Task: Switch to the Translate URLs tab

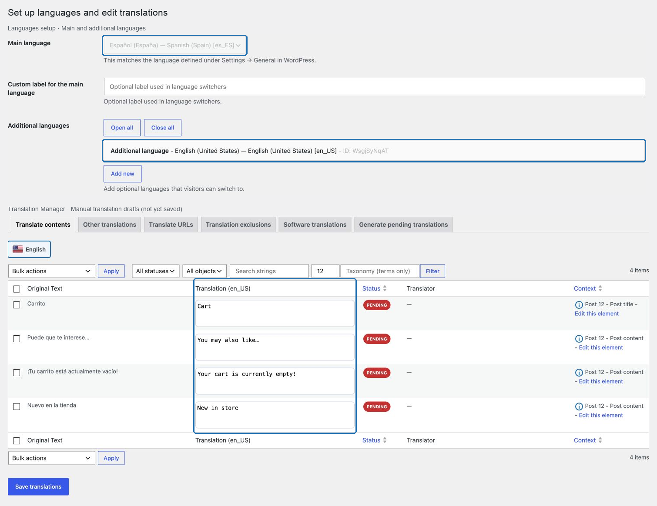Action: (x=171, y=225)
